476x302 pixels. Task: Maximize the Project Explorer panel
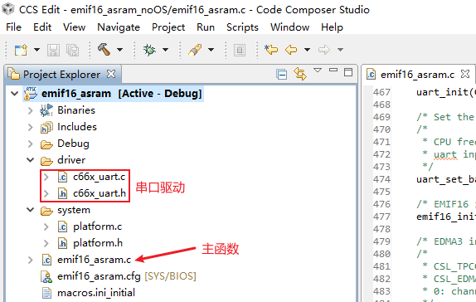(348, 72)
